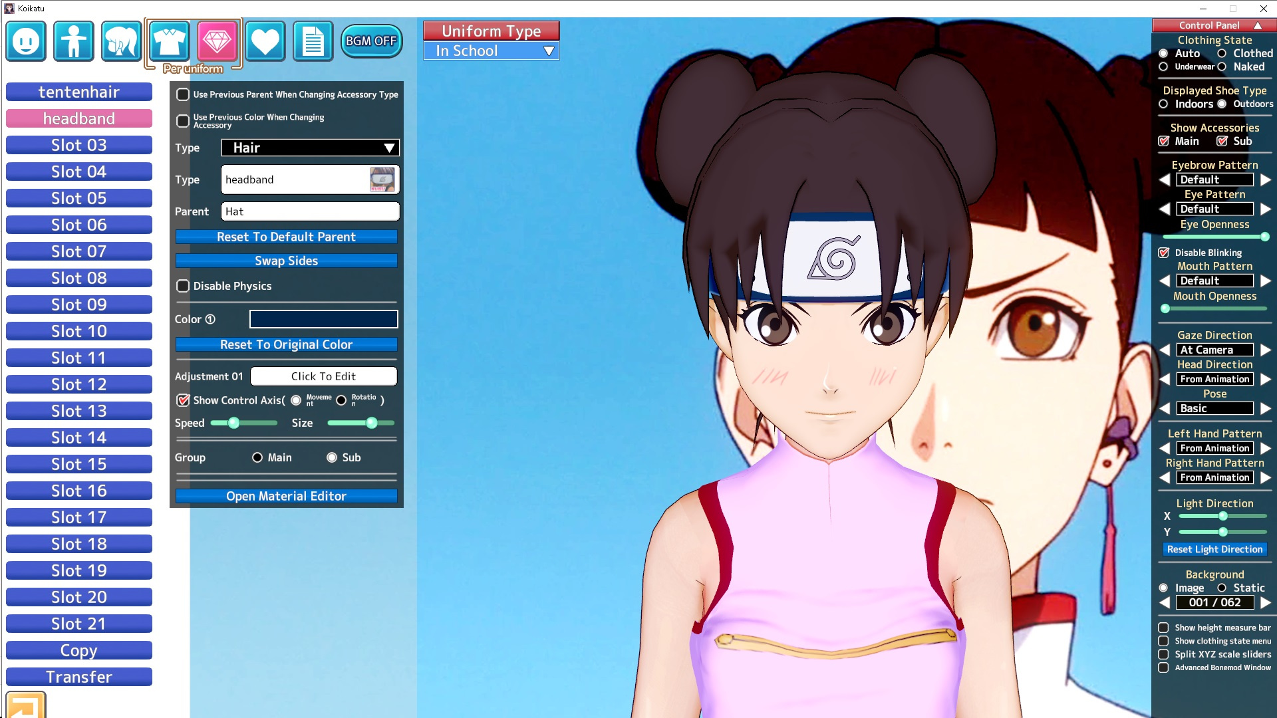The image size is (1277, 718).
Task: Click next Eyebrow Pattern arrow
Action: [1266, 179]
